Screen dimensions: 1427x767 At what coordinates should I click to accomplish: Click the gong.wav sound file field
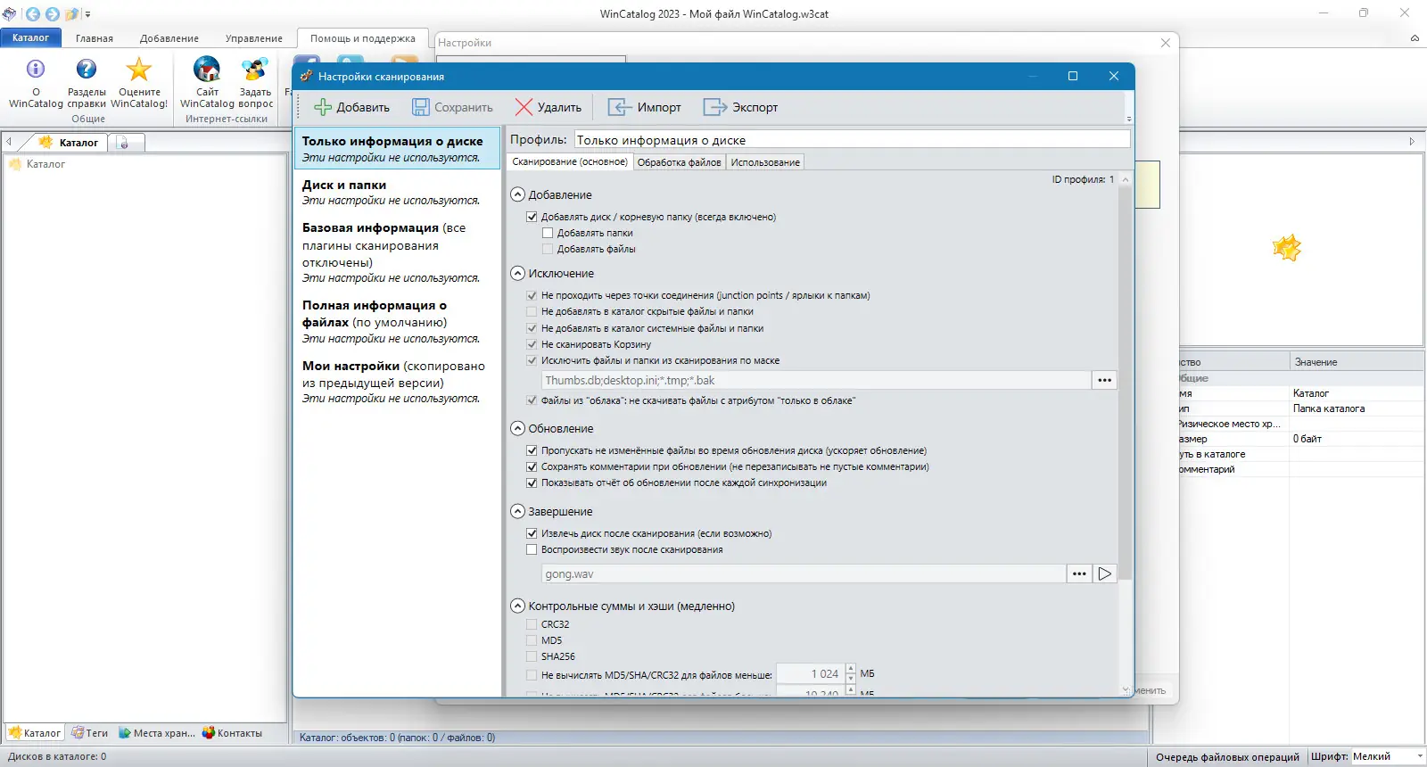(x=804, y=573)
